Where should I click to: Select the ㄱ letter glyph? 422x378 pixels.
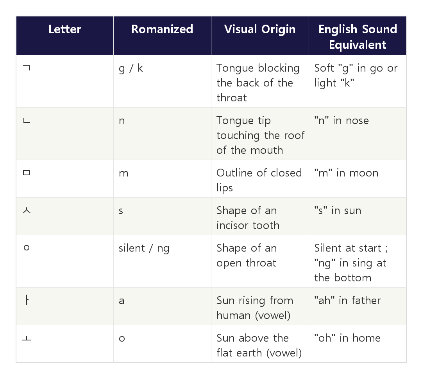[x=27, y=68]
